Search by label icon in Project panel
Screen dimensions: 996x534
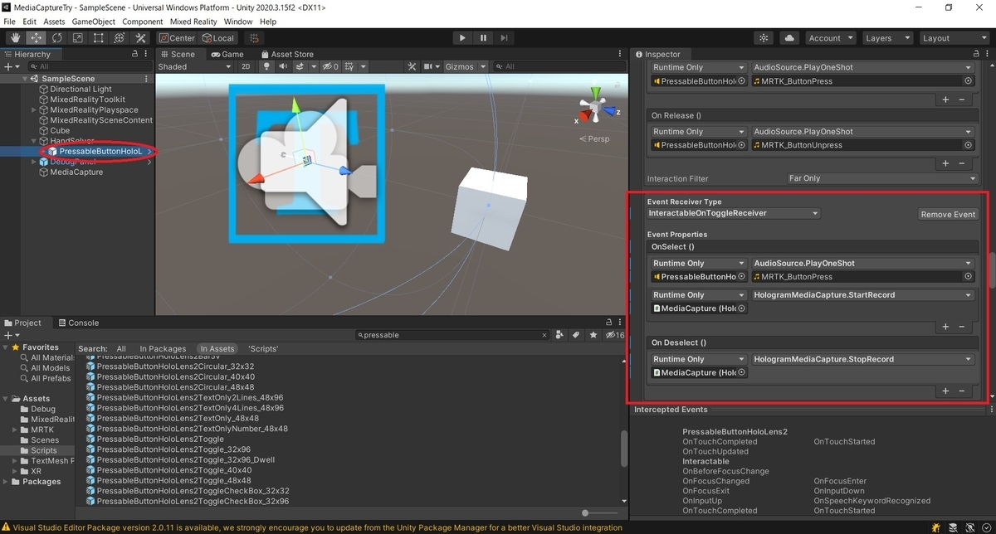(x=576, y=335)
